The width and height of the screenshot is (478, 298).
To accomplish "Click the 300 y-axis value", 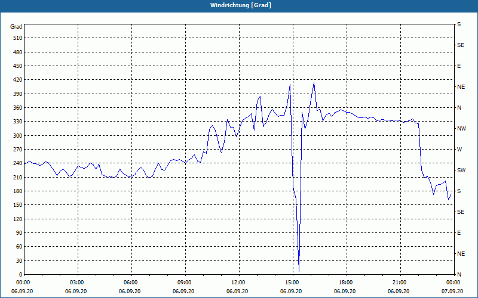I will coord(18,135).
